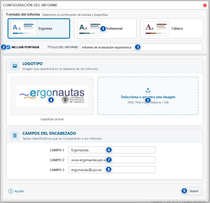Click the LOGOTIPO section heading

[x=33, y=64]
